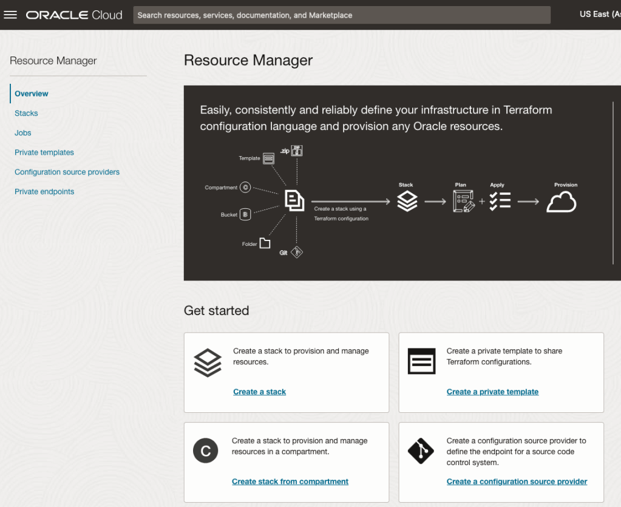Select Overview in the sidebar
Image resolution: width=621 pixels, height=507 pixels.
pyautogui.click(x=32, y=94)
